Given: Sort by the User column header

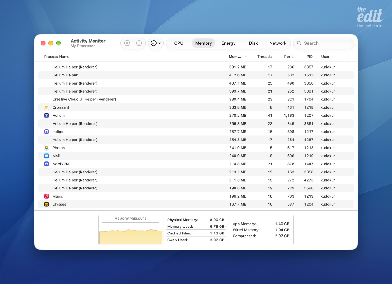Looking at the screenshot, I should coord(325,57).
